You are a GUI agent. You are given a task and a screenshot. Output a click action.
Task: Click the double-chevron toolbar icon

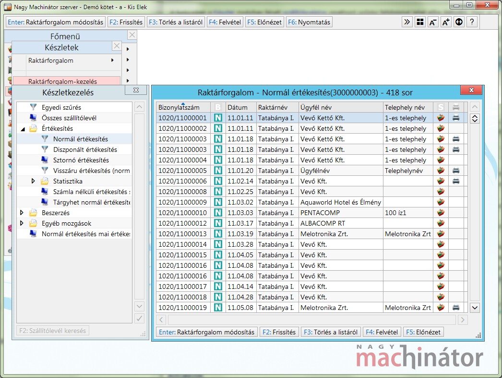pyautogui.click(x=407, y=22)
